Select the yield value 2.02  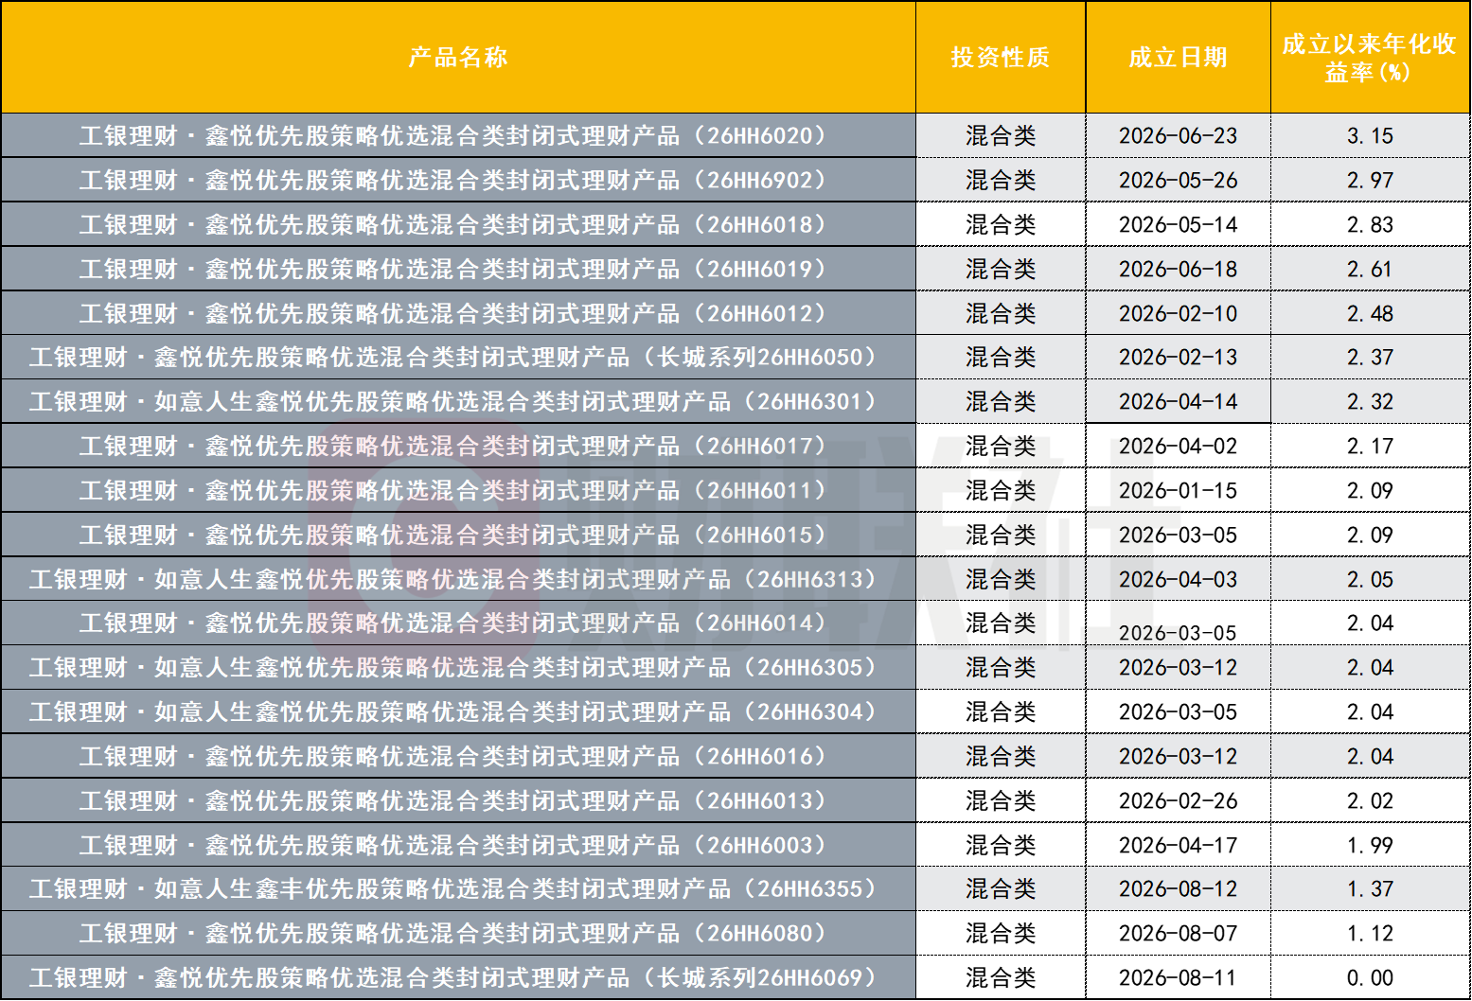point(1370,801)
